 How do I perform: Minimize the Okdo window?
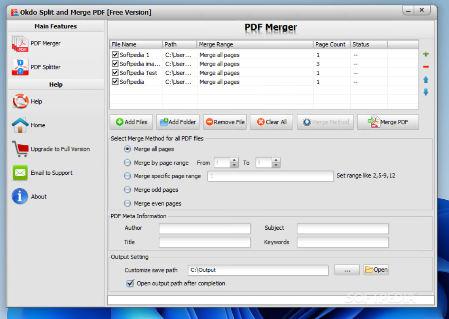click(408, 10)
